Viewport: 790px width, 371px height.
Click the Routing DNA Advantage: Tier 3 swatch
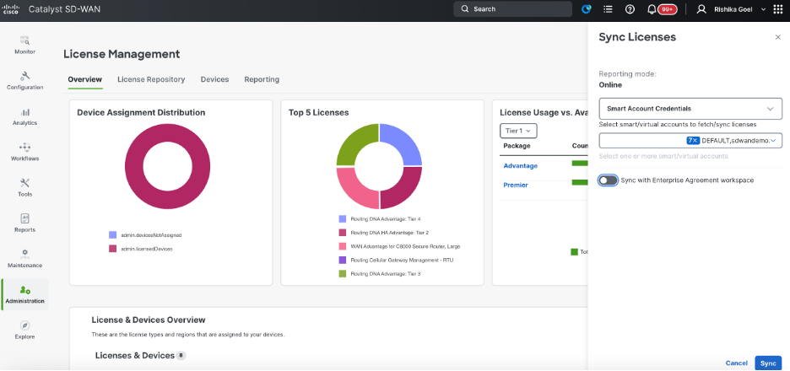click(343, 274)
